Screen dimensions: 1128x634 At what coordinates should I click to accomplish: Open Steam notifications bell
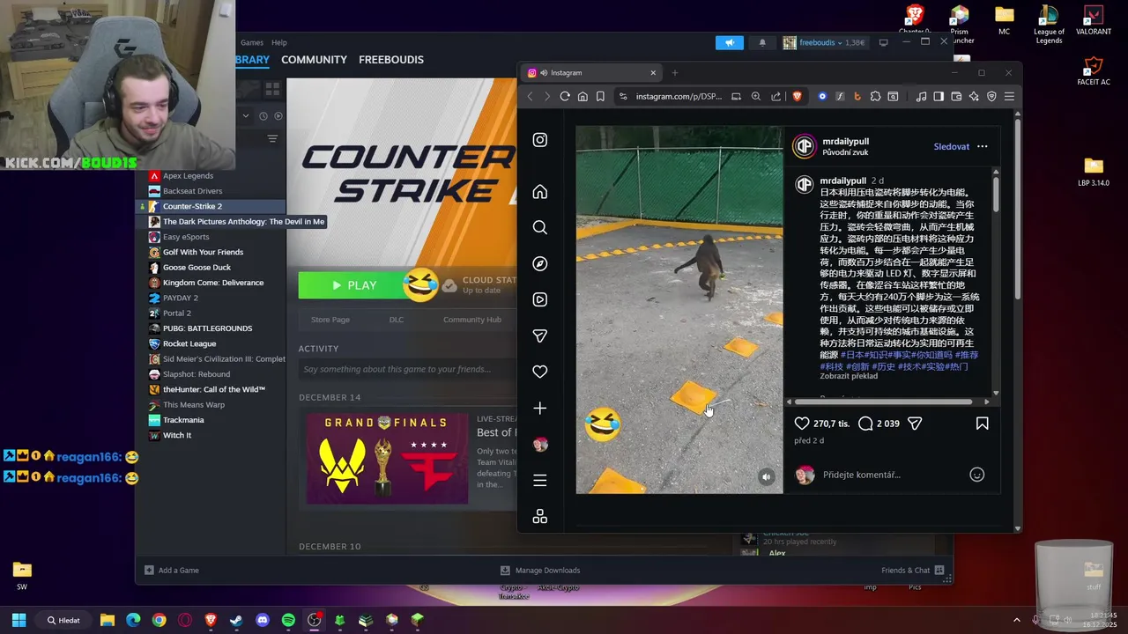762,42
